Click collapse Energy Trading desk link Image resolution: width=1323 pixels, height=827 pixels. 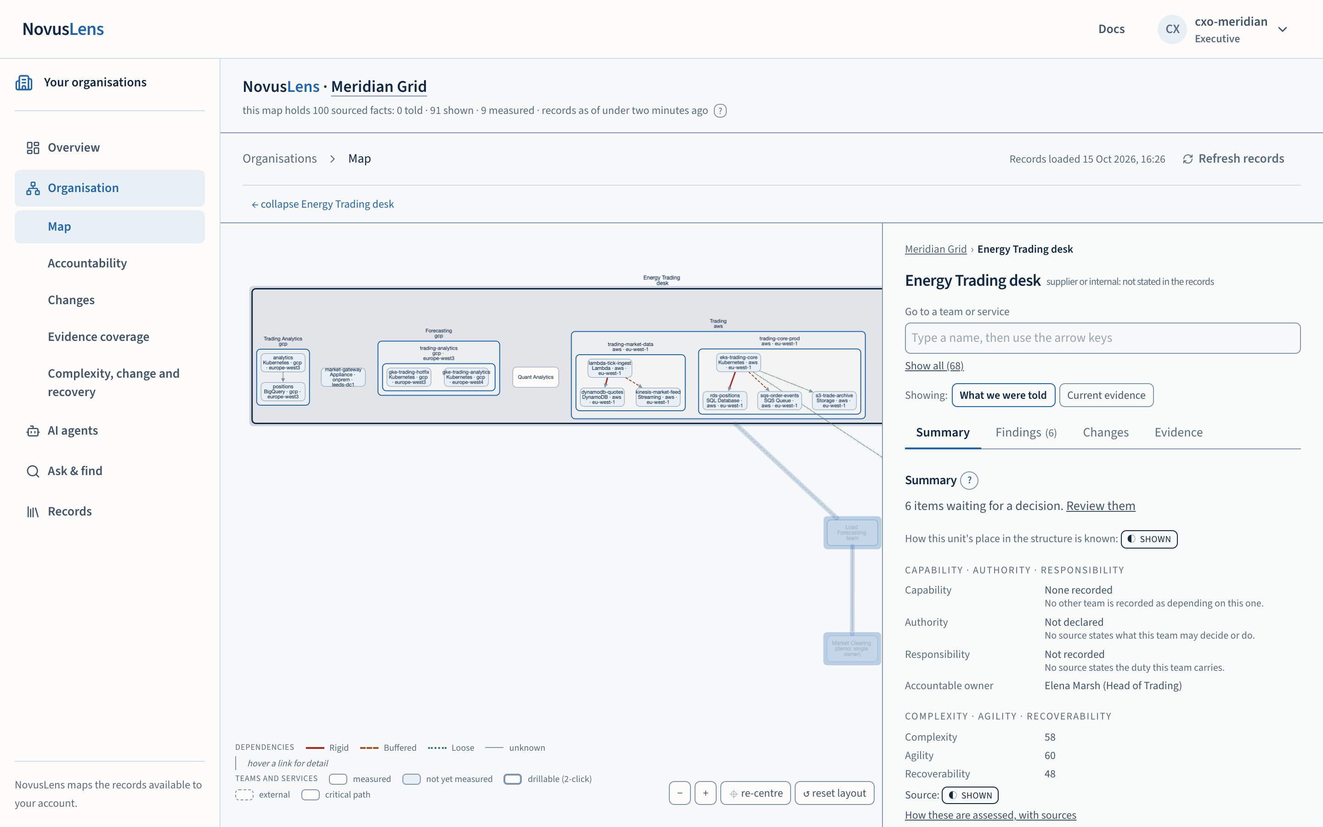(x=322, y=204)
